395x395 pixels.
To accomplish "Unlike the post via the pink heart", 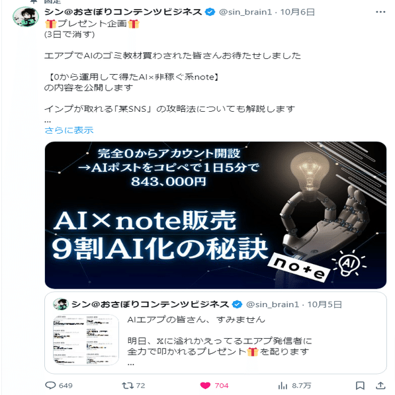I will pos(205,386).
